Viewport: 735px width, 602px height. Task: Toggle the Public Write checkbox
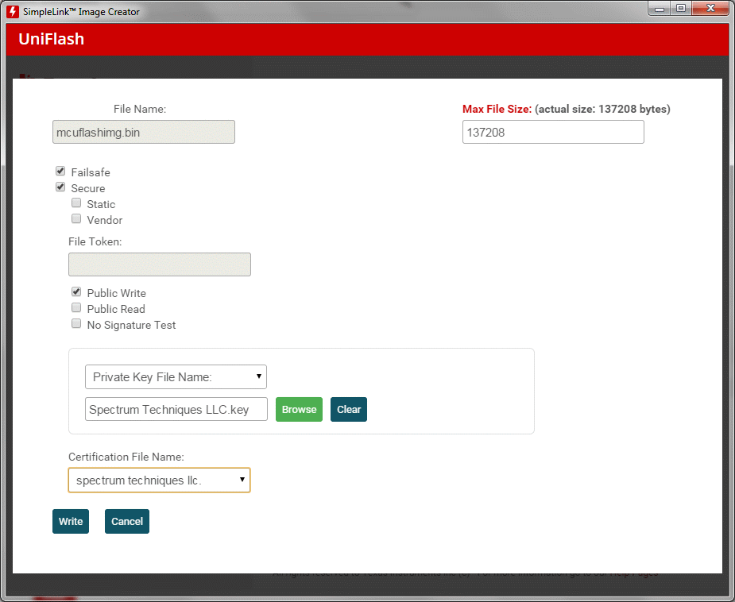(x=76, y=291)
